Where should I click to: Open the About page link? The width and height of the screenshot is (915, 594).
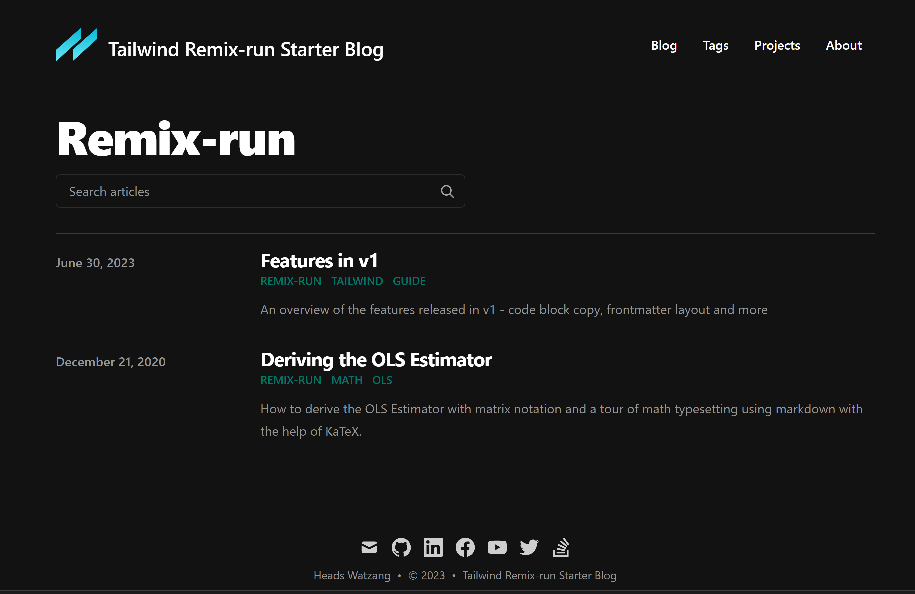click(x=843, y=45)
